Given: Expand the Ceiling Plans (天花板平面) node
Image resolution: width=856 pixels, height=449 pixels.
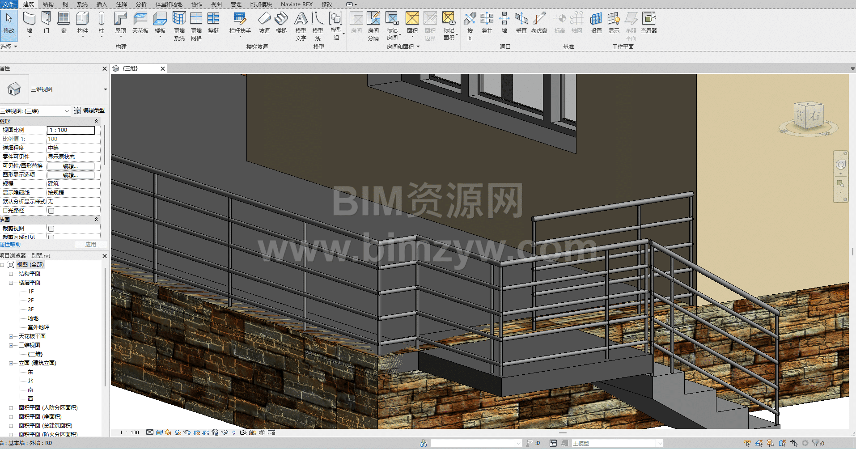Looking at the screenshot, I should tap(11, 336).
